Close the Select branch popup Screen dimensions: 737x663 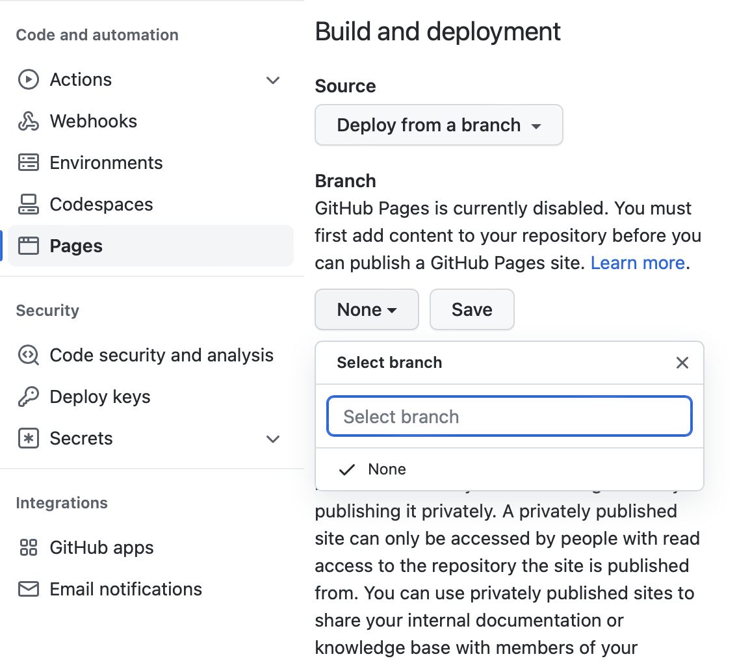pyautogui.click(x=682, y=363)
